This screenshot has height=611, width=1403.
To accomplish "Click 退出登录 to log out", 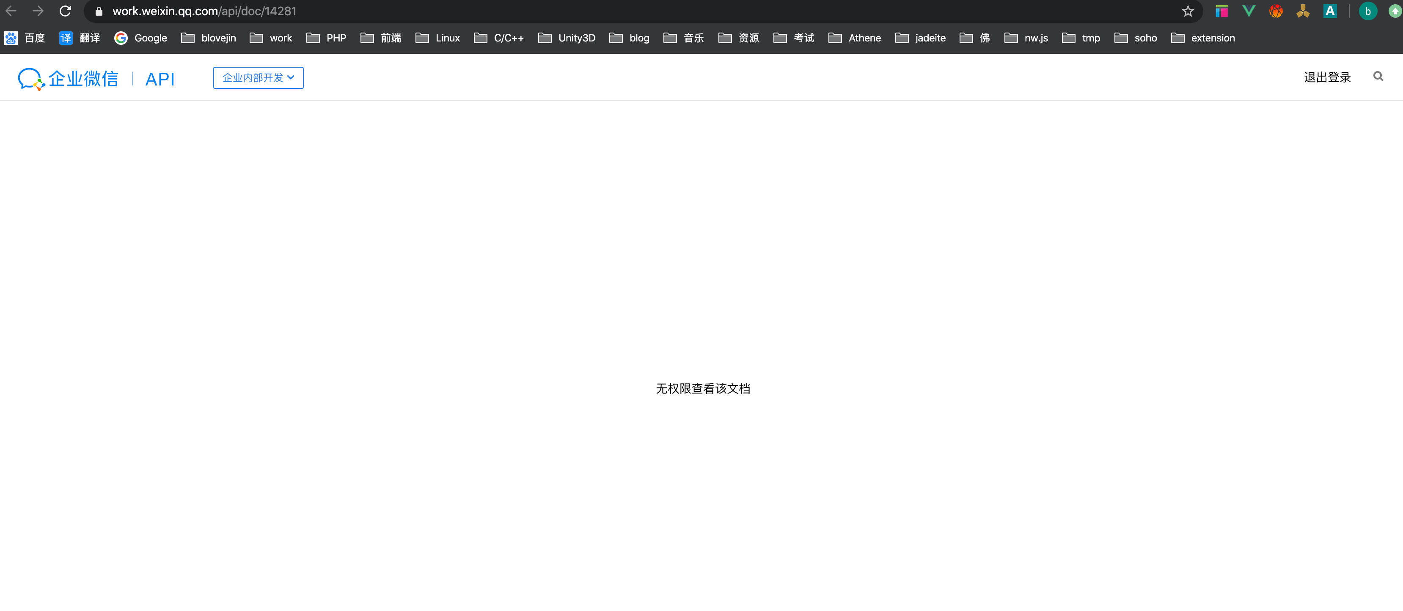I will tap(1327, 77).
